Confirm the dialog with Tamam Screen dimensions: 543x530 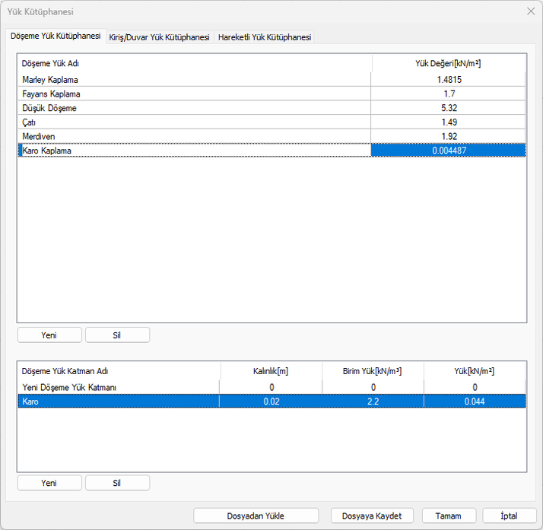tap(449, 516)
